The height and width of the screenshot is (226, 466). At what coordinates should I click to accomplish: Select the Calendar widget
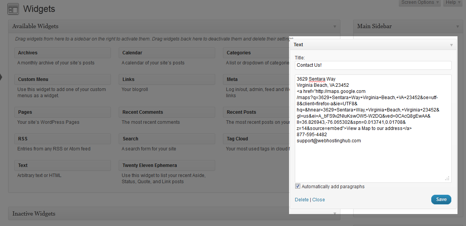click(x=167, y=53)
